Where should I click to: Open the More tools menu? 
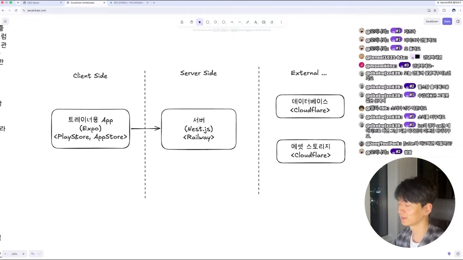point(281,22)
